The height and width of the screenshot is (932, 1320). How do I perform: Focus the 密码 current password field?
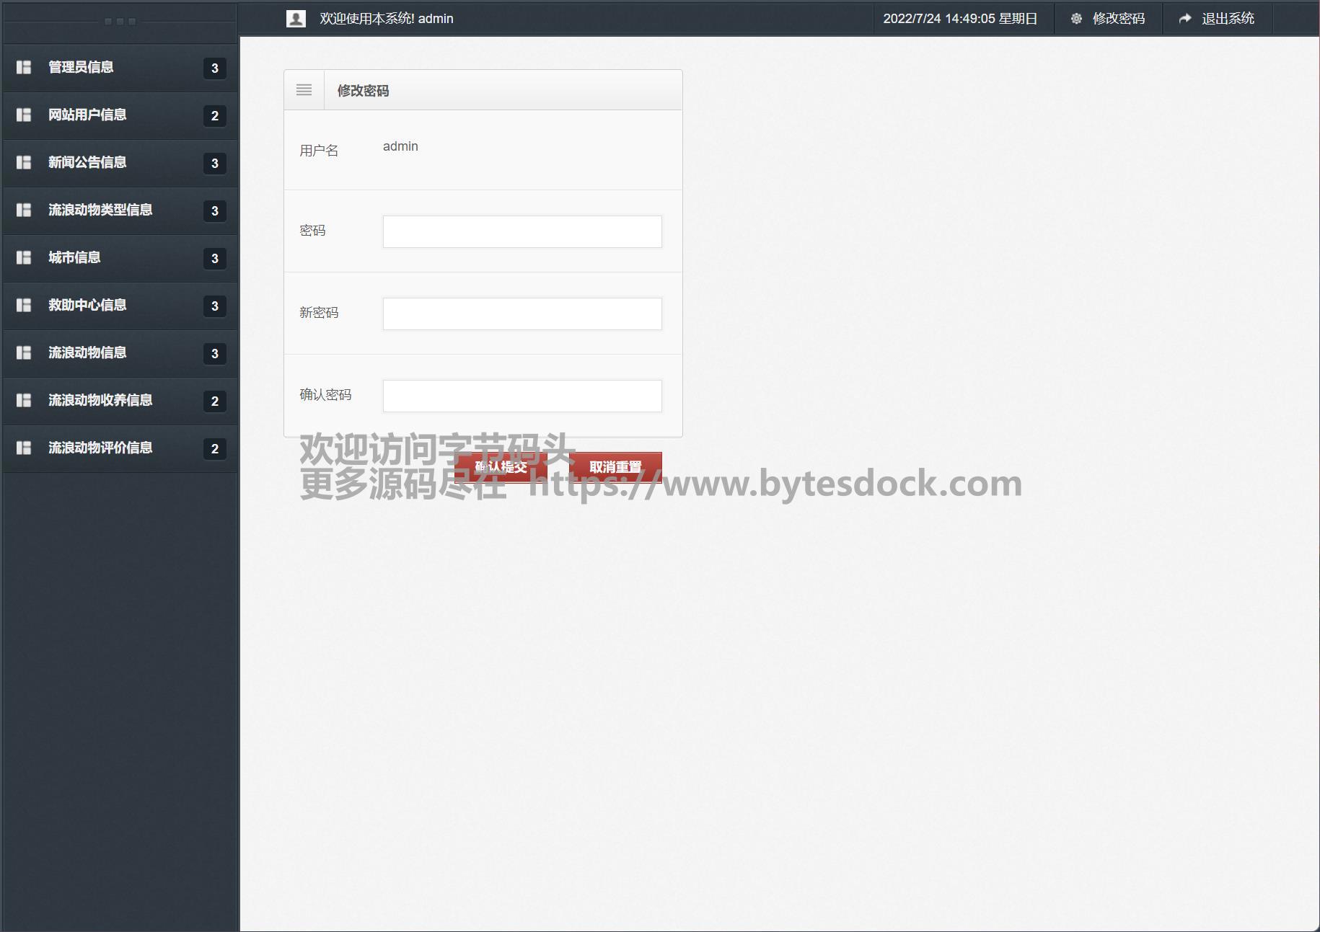(x=522, y=231)
